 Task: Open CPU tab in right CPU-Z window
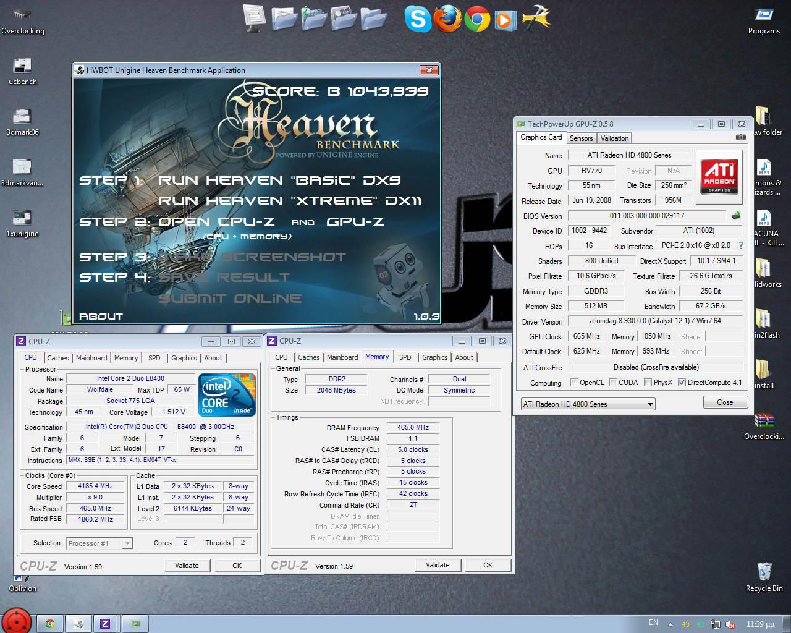pyautogui.click(x=281, y=357)
